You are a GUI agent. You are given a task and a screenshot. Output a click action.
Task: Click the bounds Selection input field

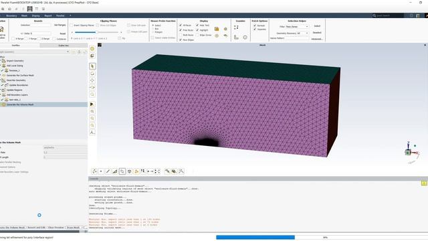point(41,25)
